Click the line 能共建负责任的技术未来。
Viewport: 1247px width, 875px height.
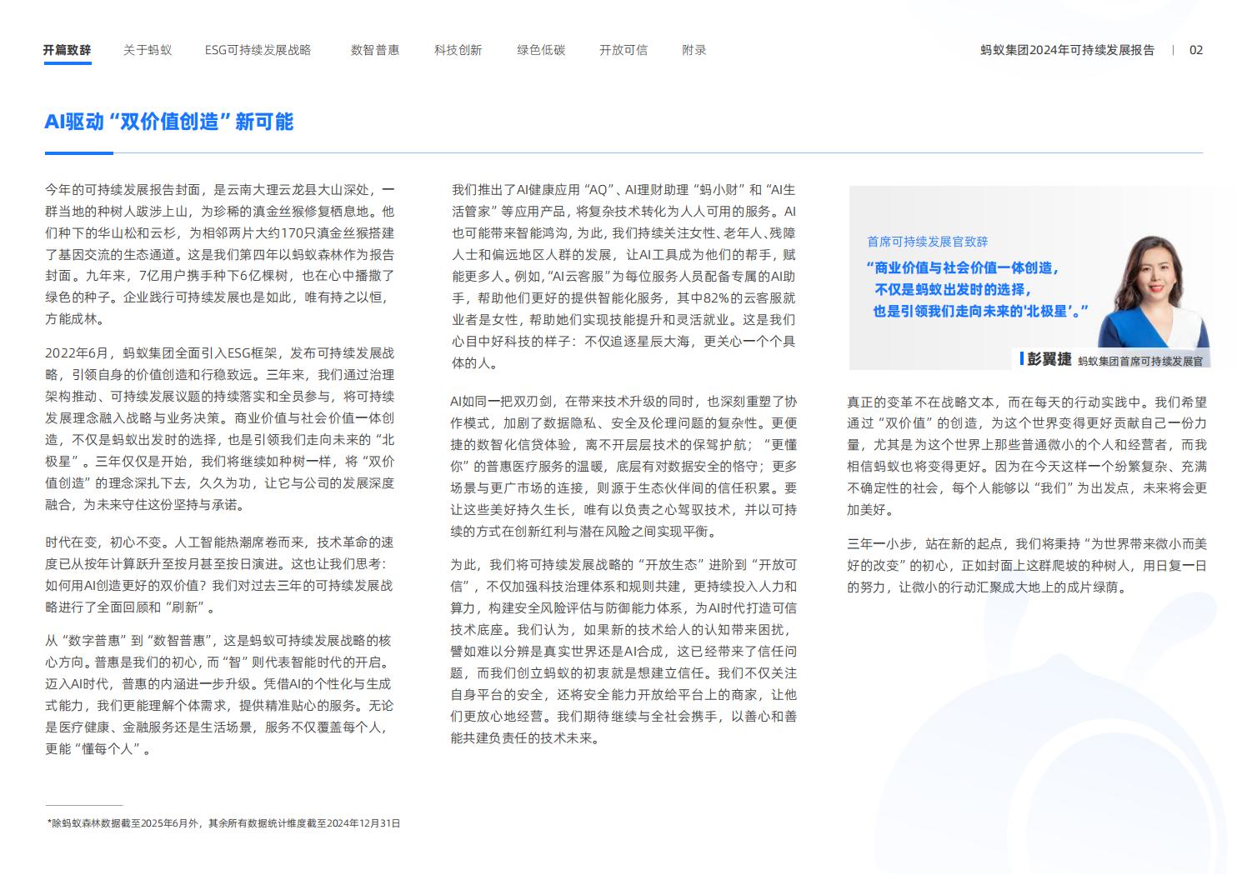pos(525,737)
